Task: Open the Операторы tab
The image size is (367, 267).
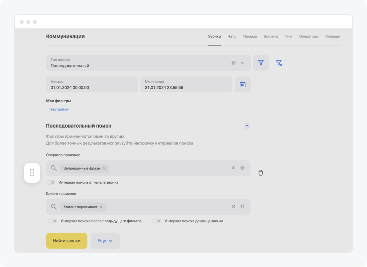Action: pyautogui.click(x=309, y=37)
